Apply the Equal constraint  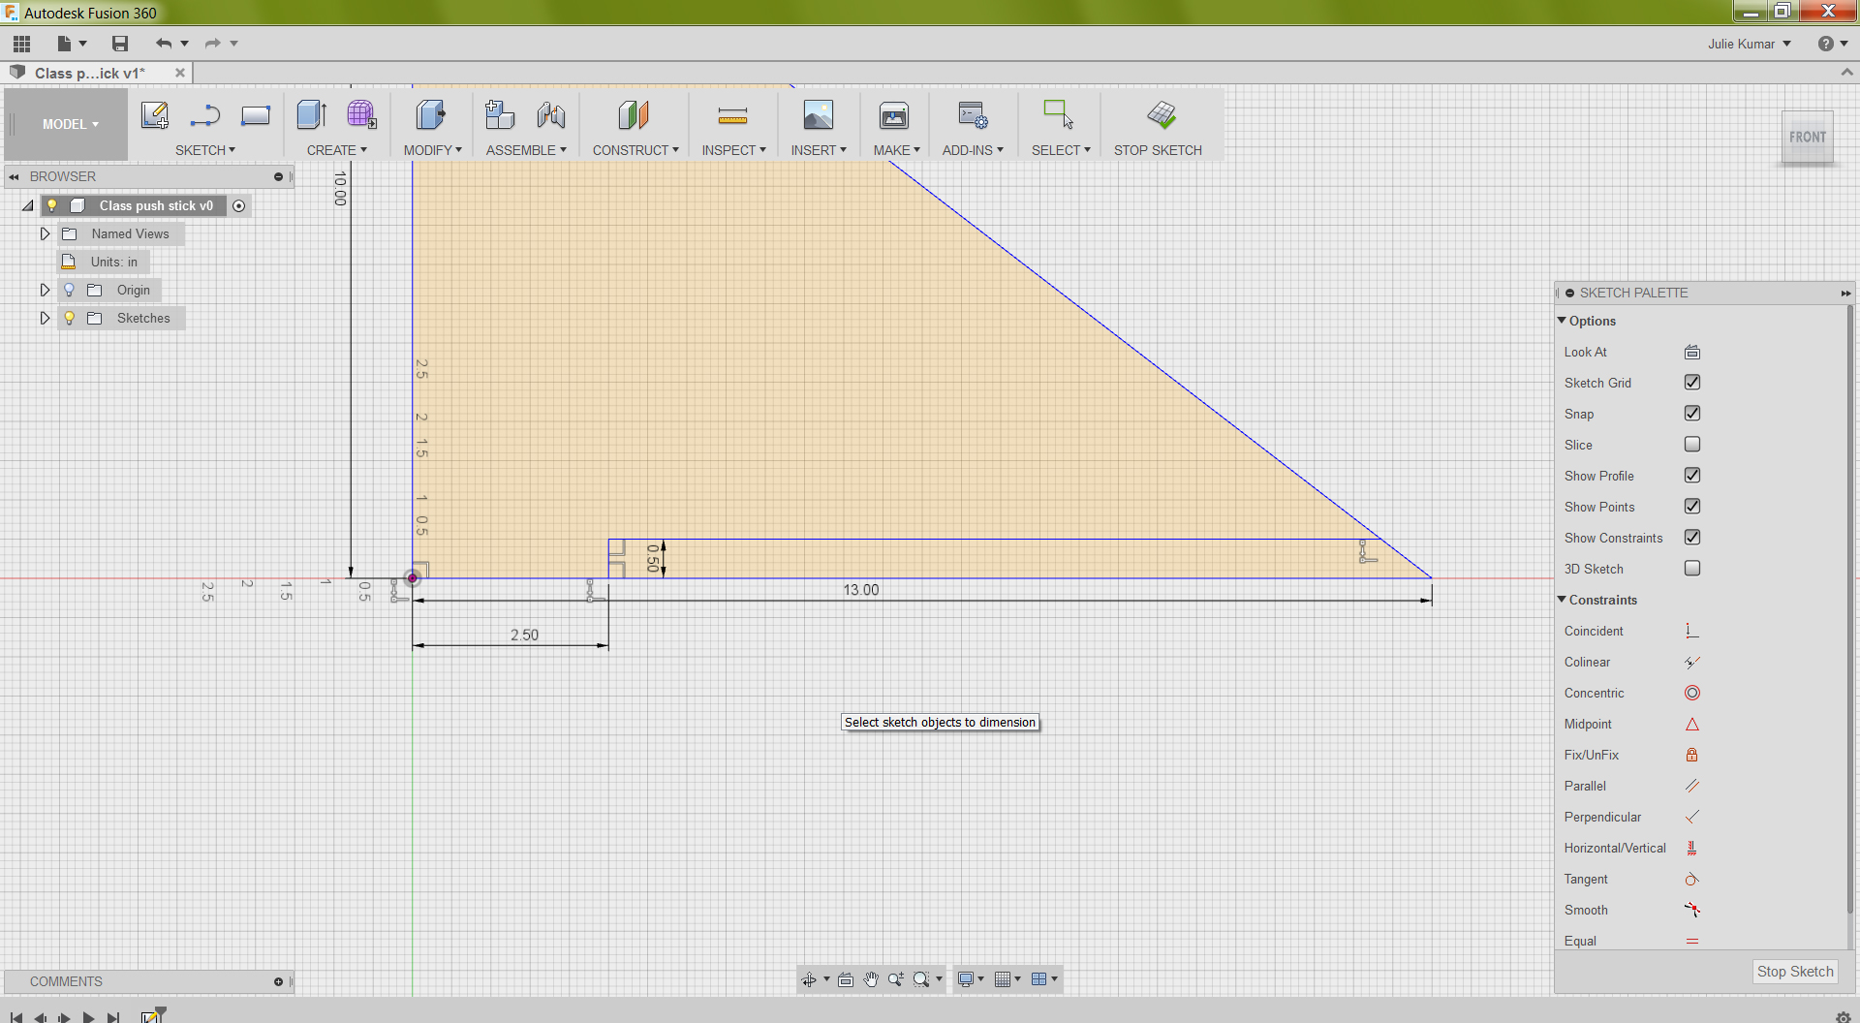1692,942
